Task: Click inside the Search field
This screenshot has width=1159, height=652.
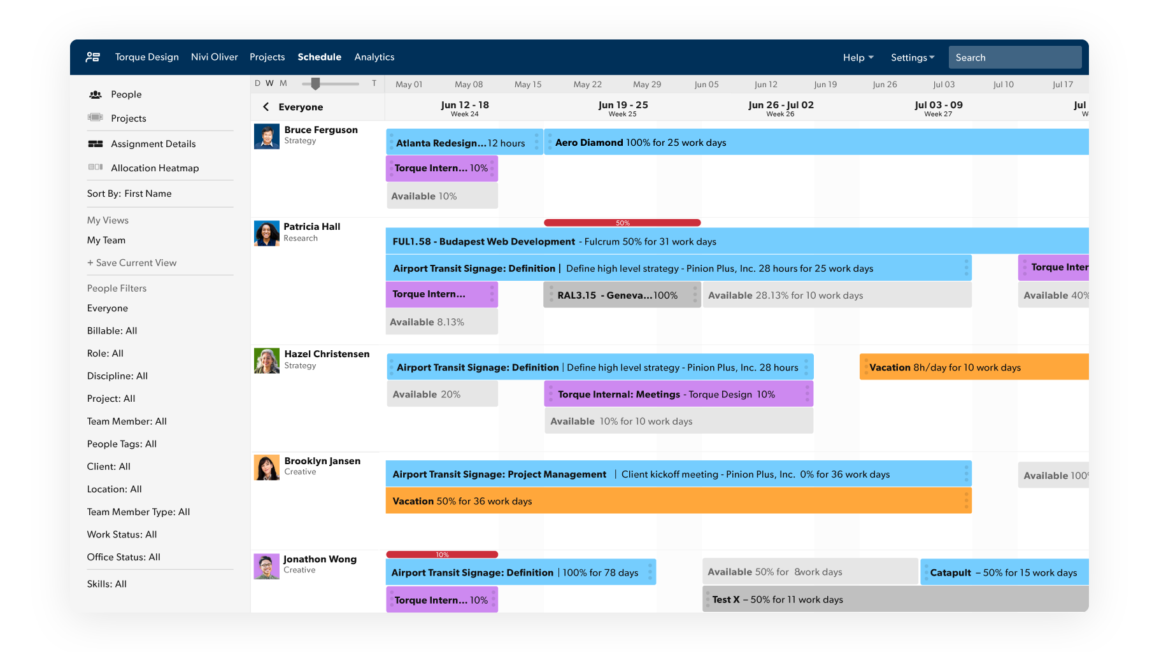Action: pos(1014,57)
